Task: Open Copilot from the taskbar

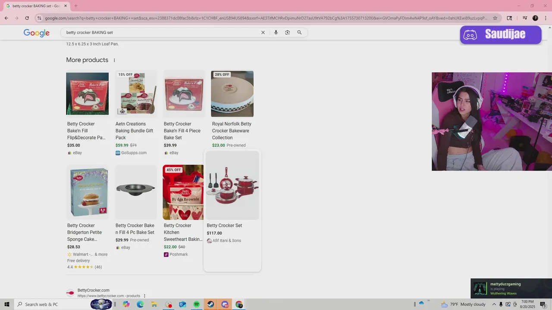Action: [x=126, y=304]
